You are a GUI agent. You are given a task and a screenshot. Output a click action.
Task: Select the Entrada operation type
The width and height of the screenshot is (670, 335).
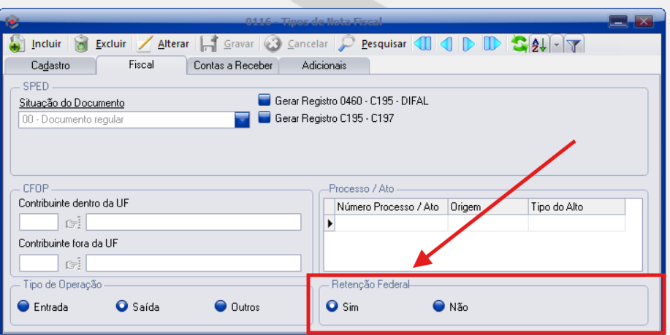[23, 306]
